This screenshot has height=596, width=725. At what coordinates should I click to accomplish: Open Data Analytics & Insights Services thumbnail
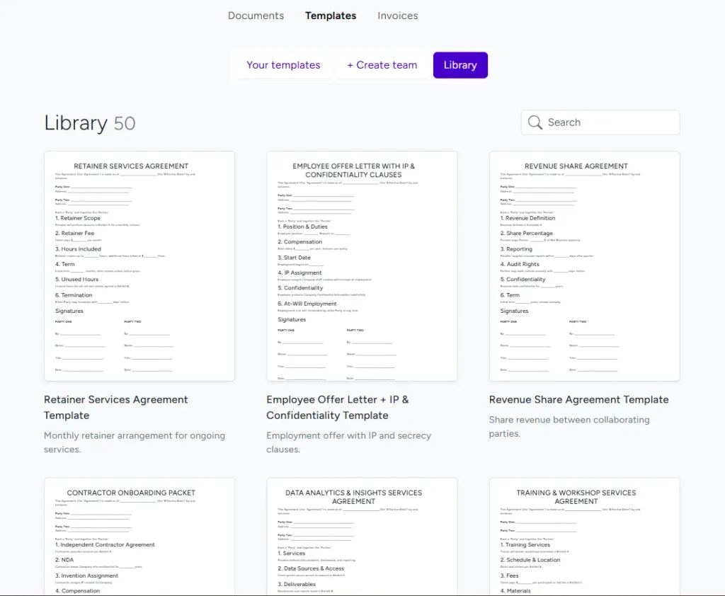click(362, 537)
